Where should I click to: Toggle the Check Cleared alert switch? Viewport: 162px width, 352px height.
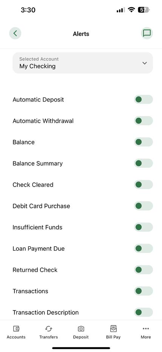(x=143, y=184)
